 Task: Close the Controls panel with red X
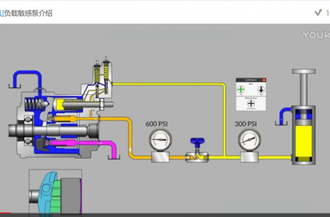[264, 80]
